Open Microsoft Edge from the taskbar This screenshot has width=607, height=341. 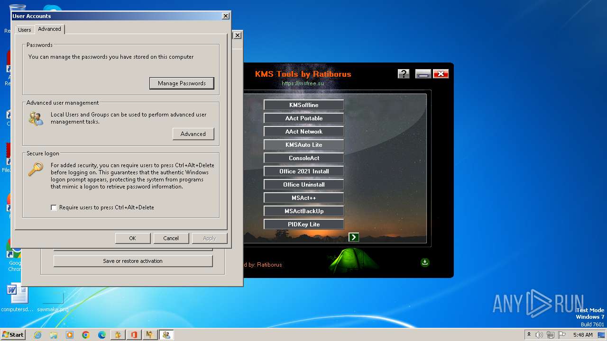point(102,335)
